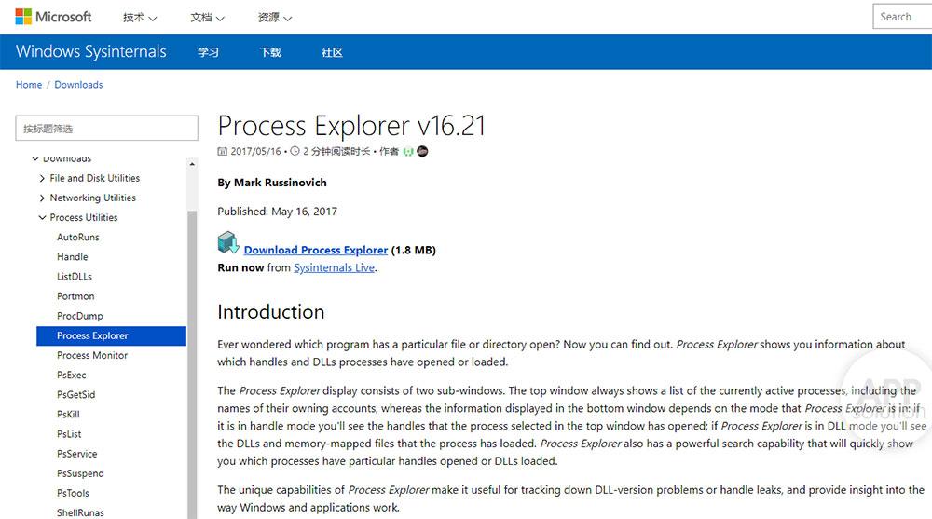Image resolution: width=932 pixels, height=519 pixels.
Task: Click the sidebar scroll-up arrow
Action: click(192, 160)
